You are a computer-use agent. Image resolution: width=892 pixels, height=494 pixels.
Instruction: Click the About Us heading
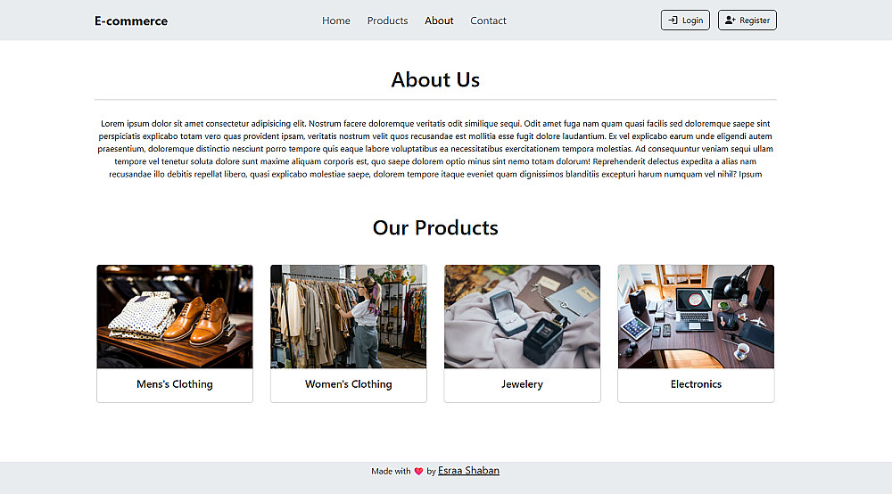(x=435, y=79)
